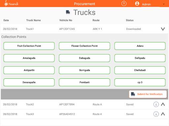Select the Pembarti collection point

84,82
